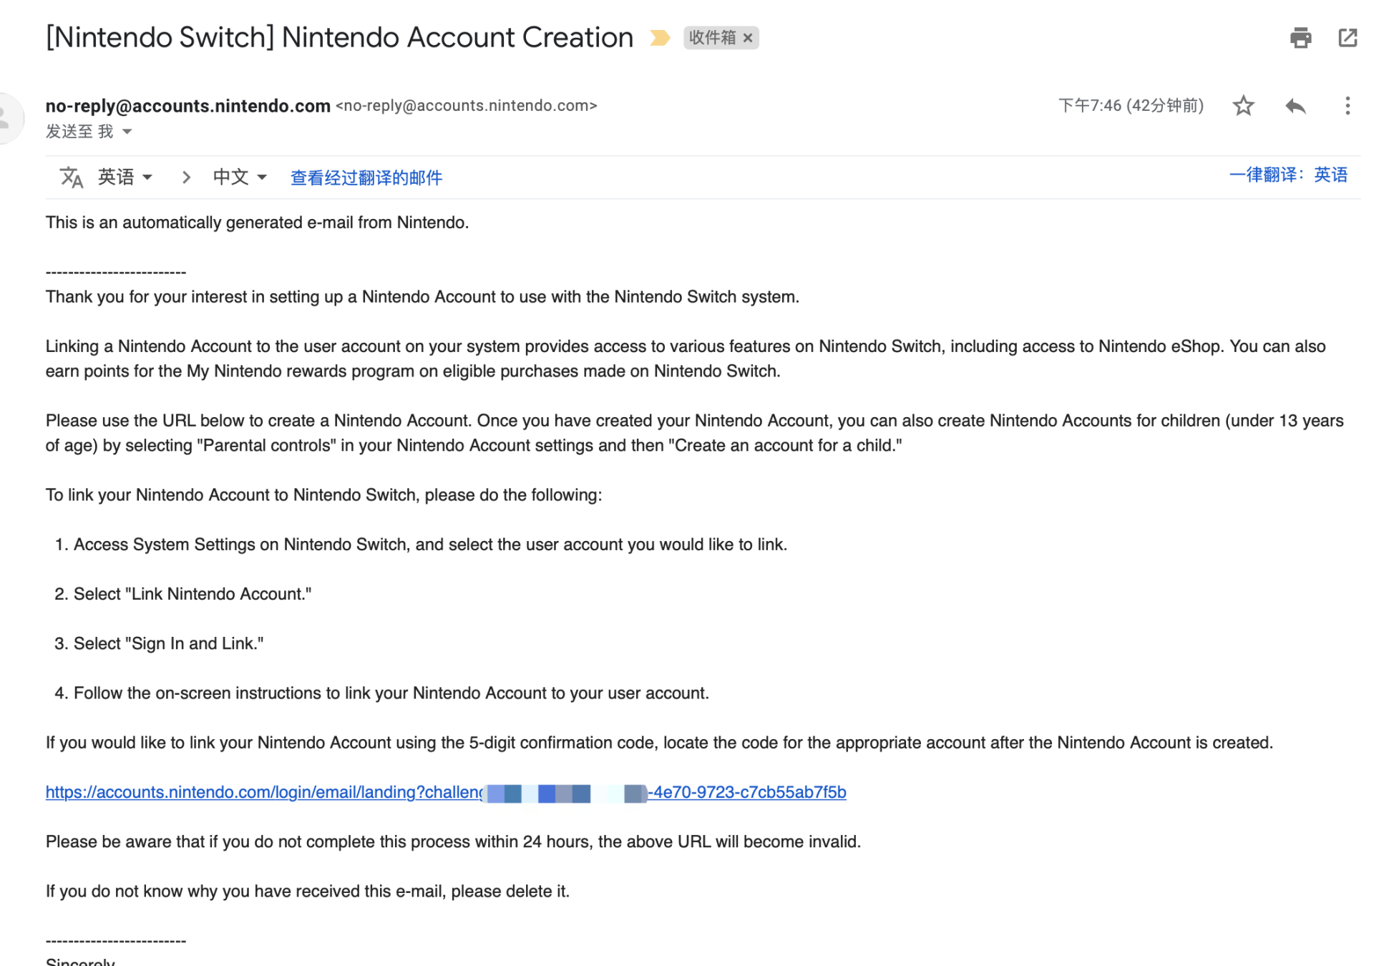The width and height of the screenshot is (1374, 966).
Task: Open the three-dot more options menu
Action: pyautogui.click(x=1348, y=106)
